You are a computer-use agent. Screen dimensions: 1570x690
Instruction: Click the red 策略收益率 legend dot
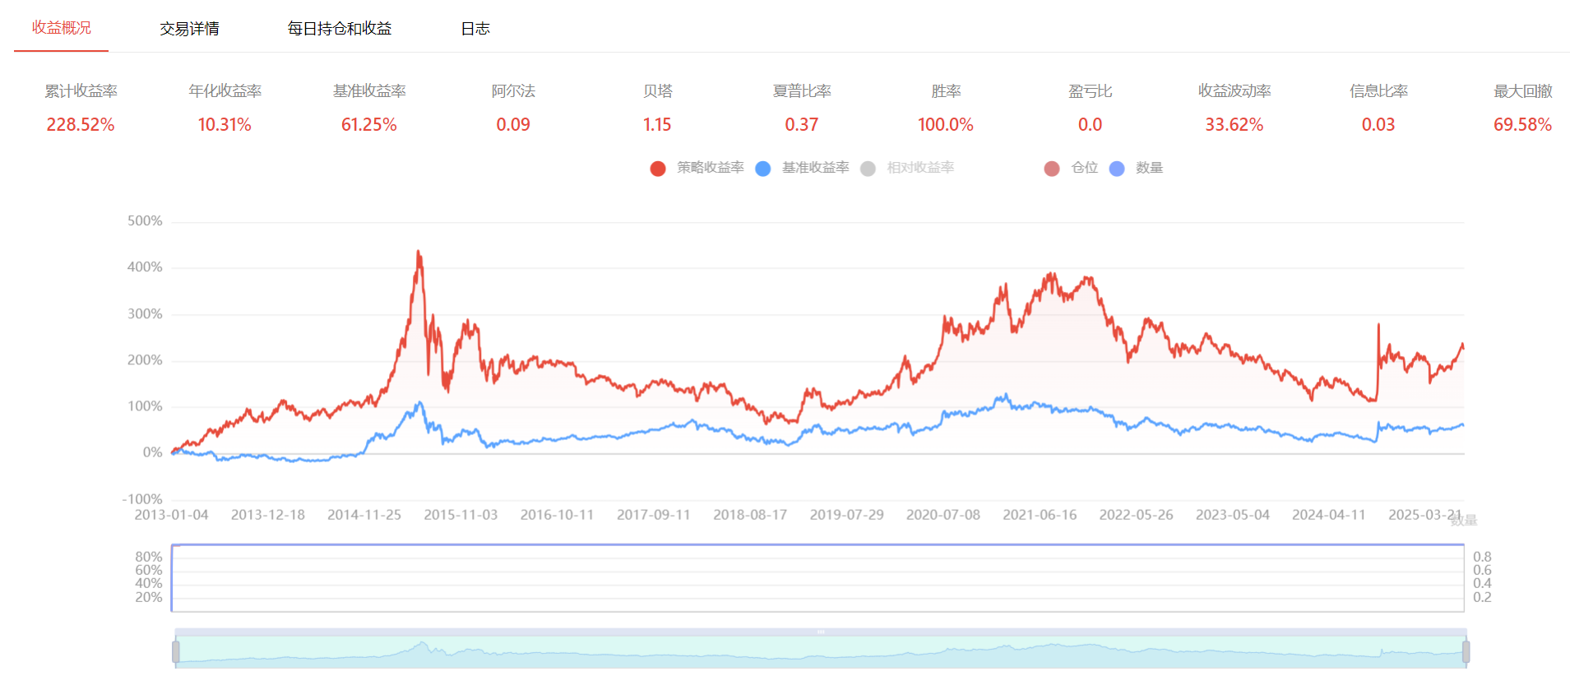click(657, 169)
